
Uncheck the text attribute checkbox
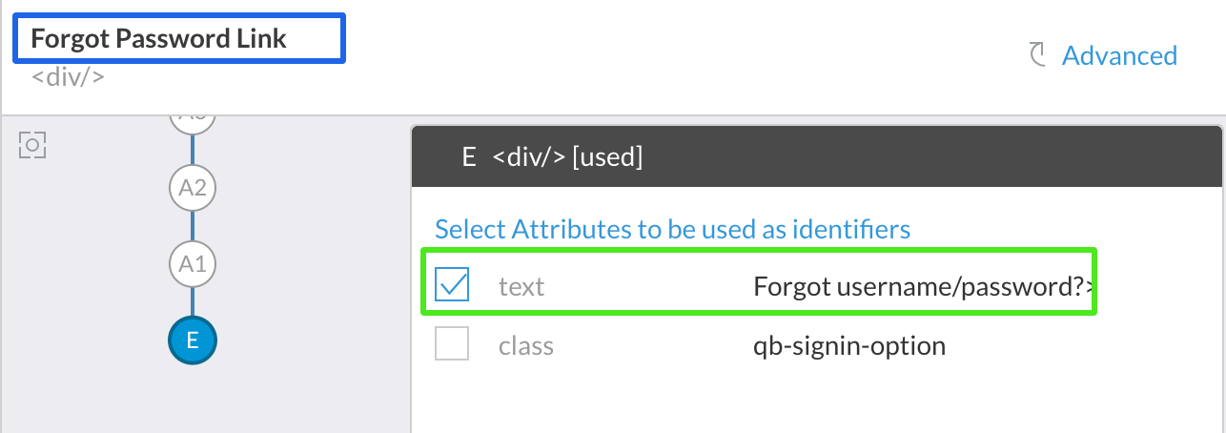(452, 284)
